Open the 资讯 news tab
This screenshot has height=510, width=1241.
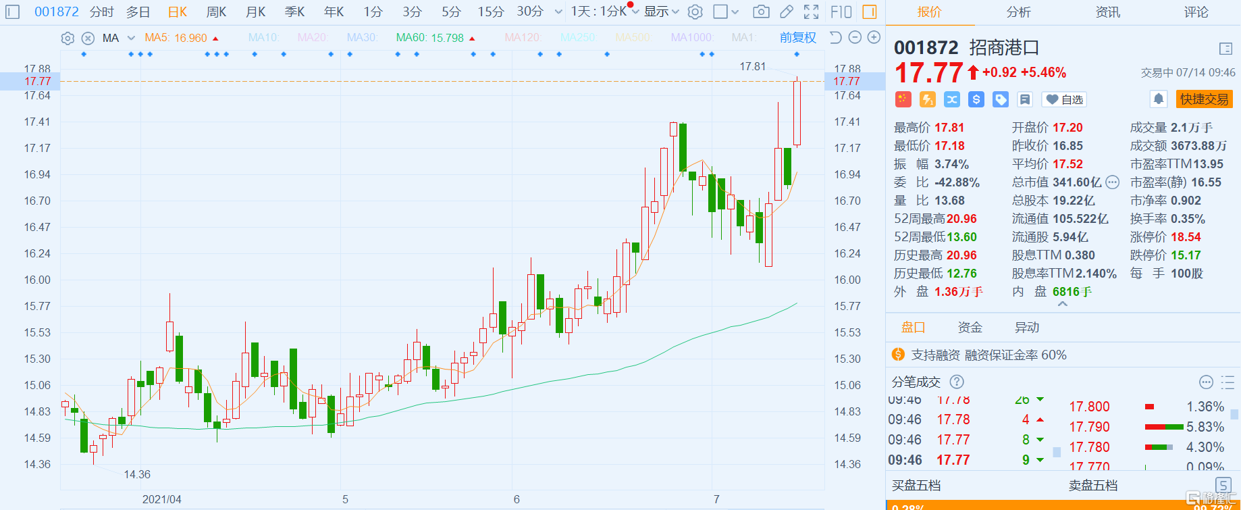pyautogui.click(x=1107, y=12)
